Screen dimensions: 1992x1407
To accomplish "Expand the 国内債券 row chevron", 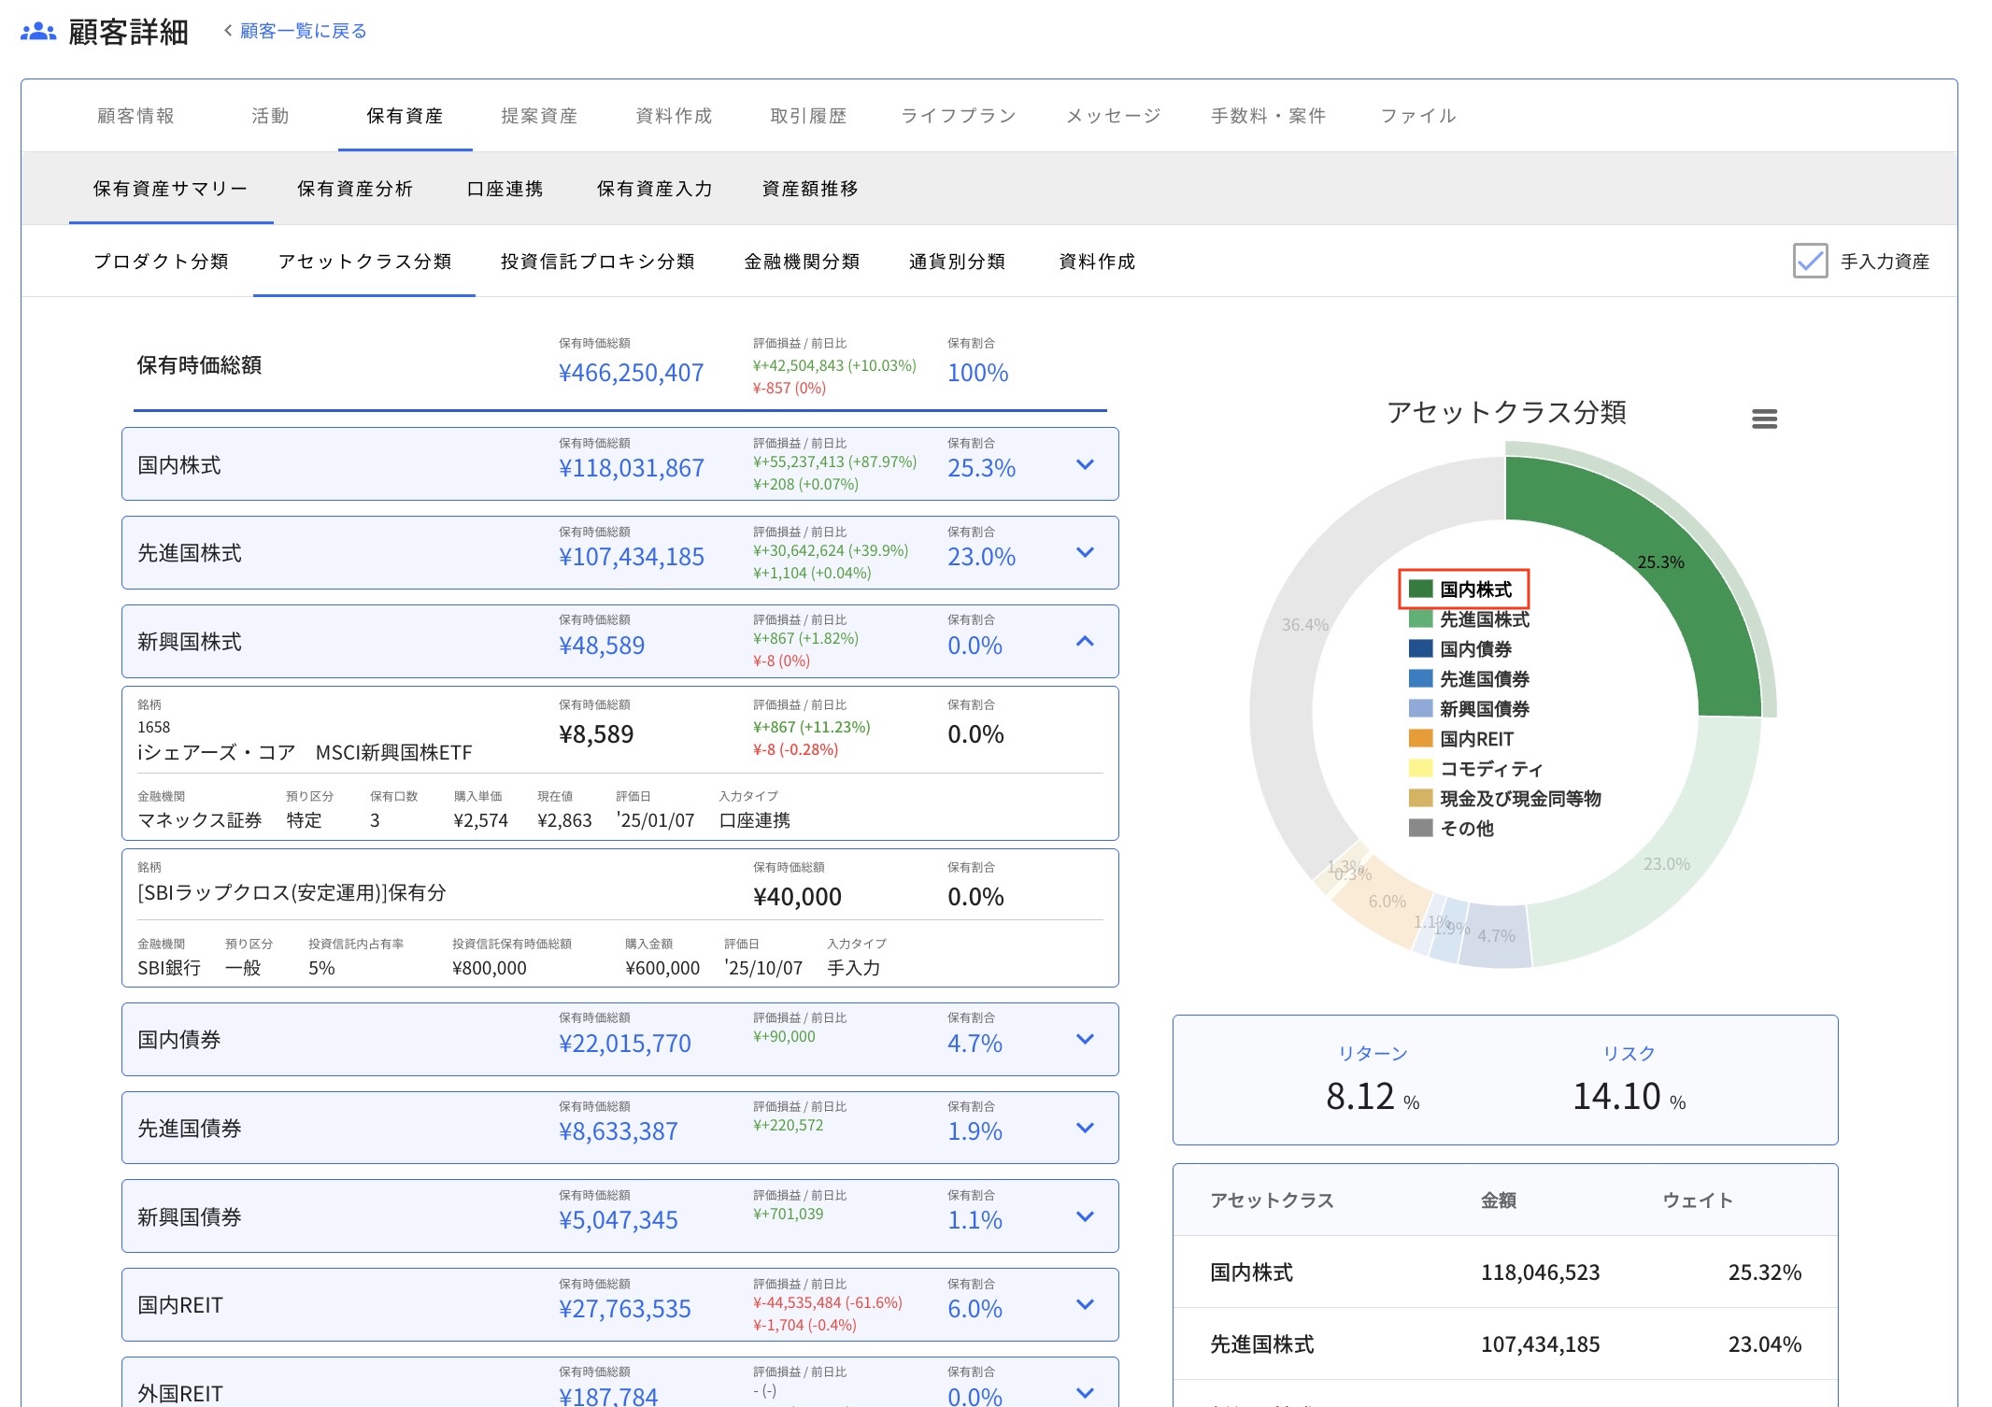I will (1085, 1039).
